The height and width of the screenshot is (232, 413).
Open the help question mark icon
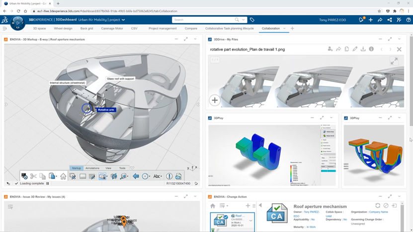[408, 20]
